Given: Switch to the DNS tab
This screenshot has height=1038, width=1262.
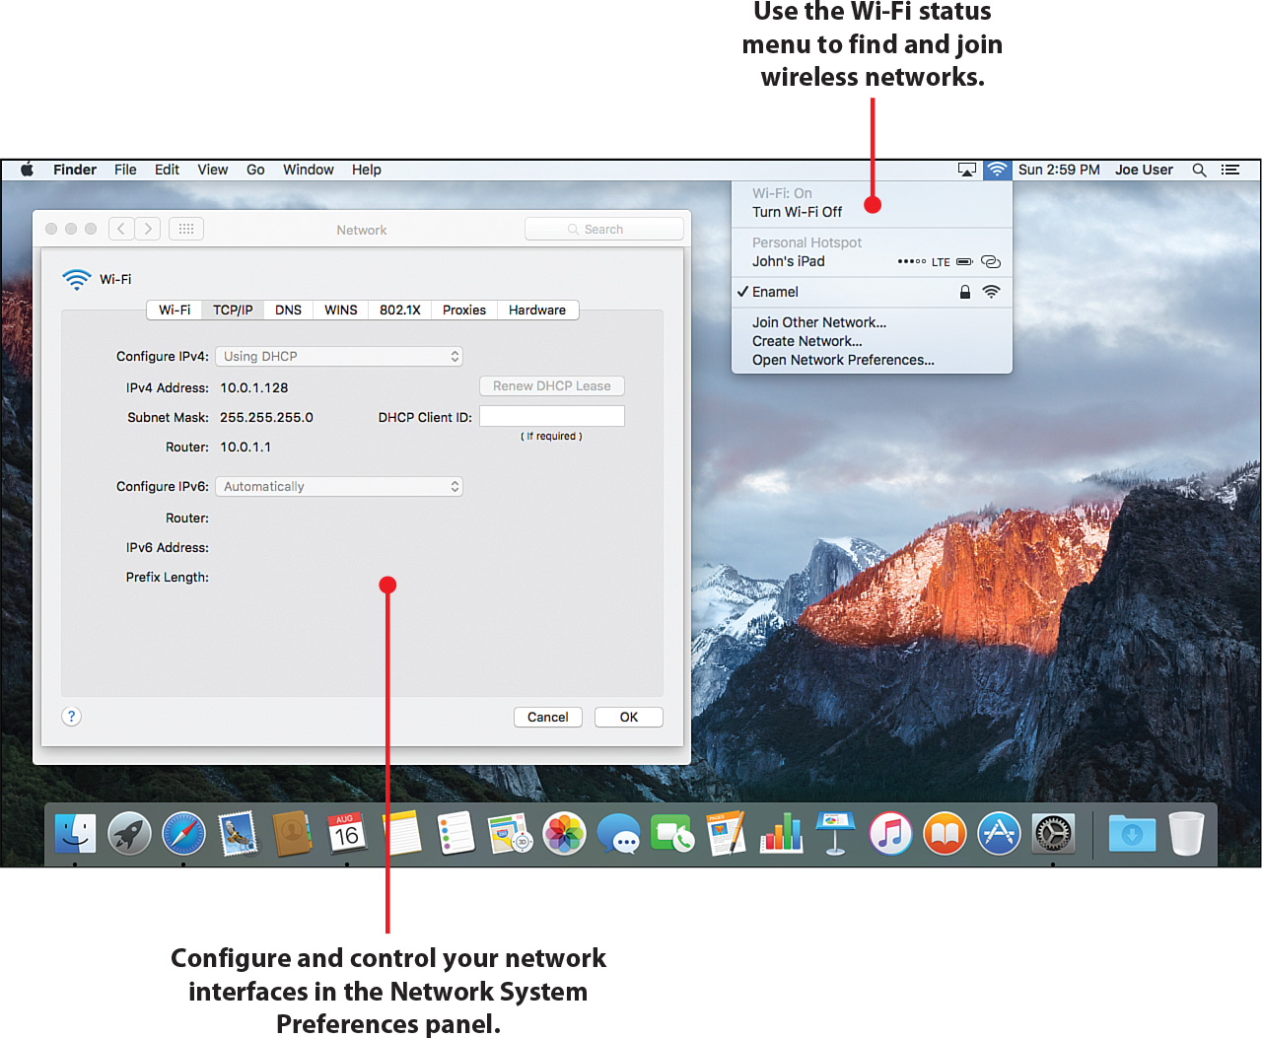Looking at the screenshot, I should [x=288, y=310].
